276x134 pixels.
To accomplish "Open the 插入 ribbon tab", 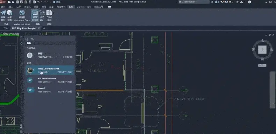I will click(x=11, y=7).
